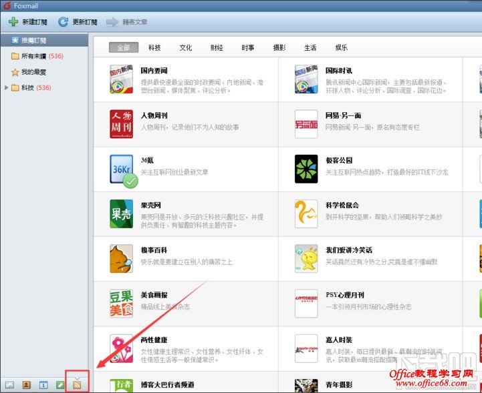Screen dimensions: 482x393
Task: Click the 我们爱讲冷笑话 yellow mascot icon
Action: (x=306, y=259)
